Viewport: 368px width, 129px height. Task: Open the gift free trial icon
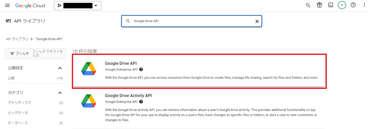coord(319,5)
